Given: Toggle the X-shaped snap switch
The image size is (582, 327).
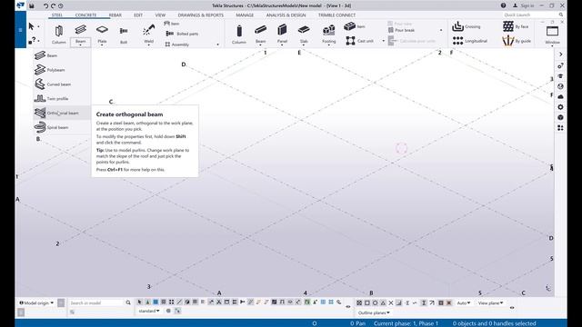Looking at the screenshot, I should [x=391, y=302].
